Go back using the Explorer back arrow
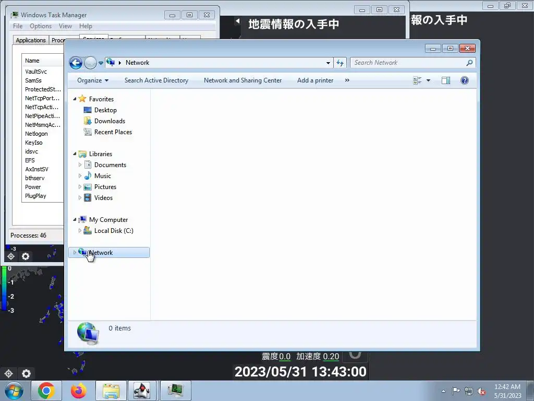 coord(76,63)
